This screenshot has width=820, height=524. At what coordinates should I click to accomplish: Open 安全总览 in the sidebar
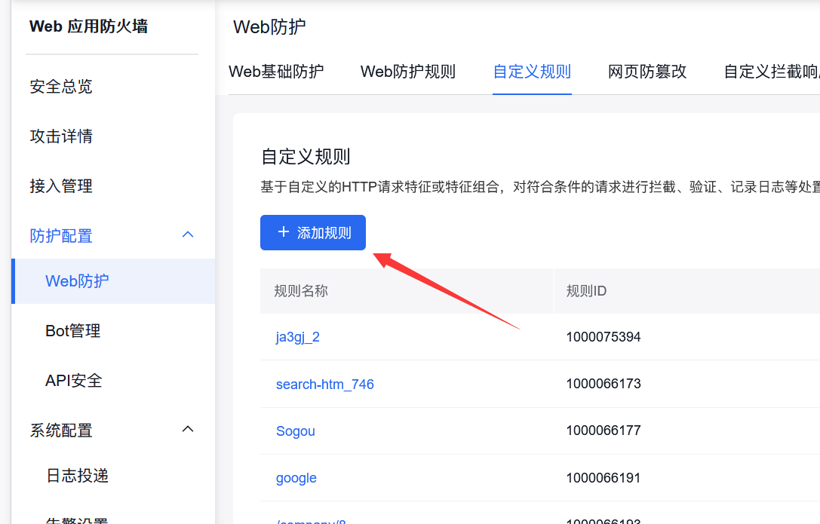click(x=61, y=86)
